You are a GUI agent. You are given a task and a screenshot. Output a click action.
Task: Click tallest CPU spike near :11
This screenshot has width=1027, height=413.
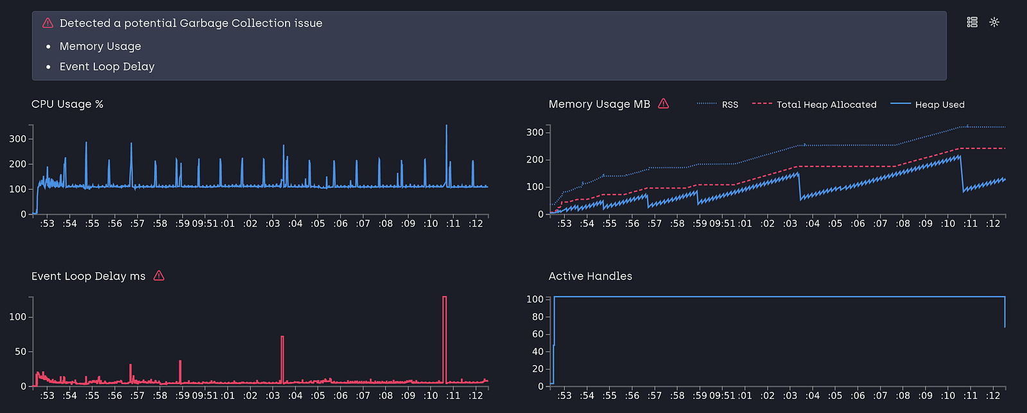pyautogui.click(x=447, y=154)
